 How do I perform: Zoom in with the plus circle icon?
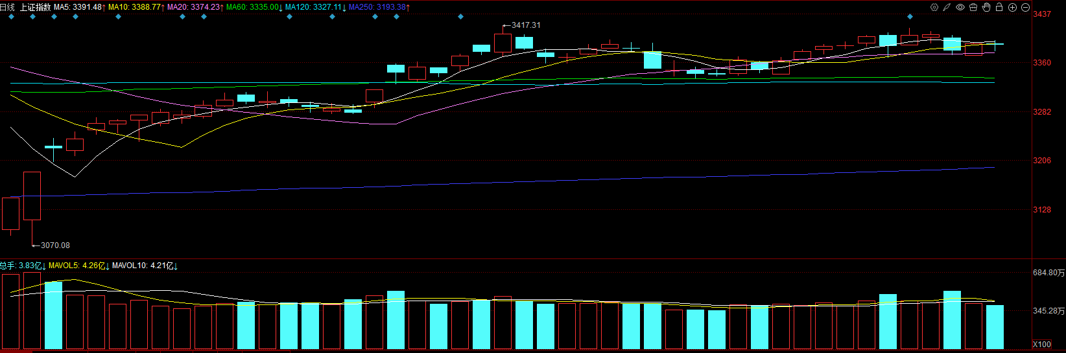click(1012, 7)
